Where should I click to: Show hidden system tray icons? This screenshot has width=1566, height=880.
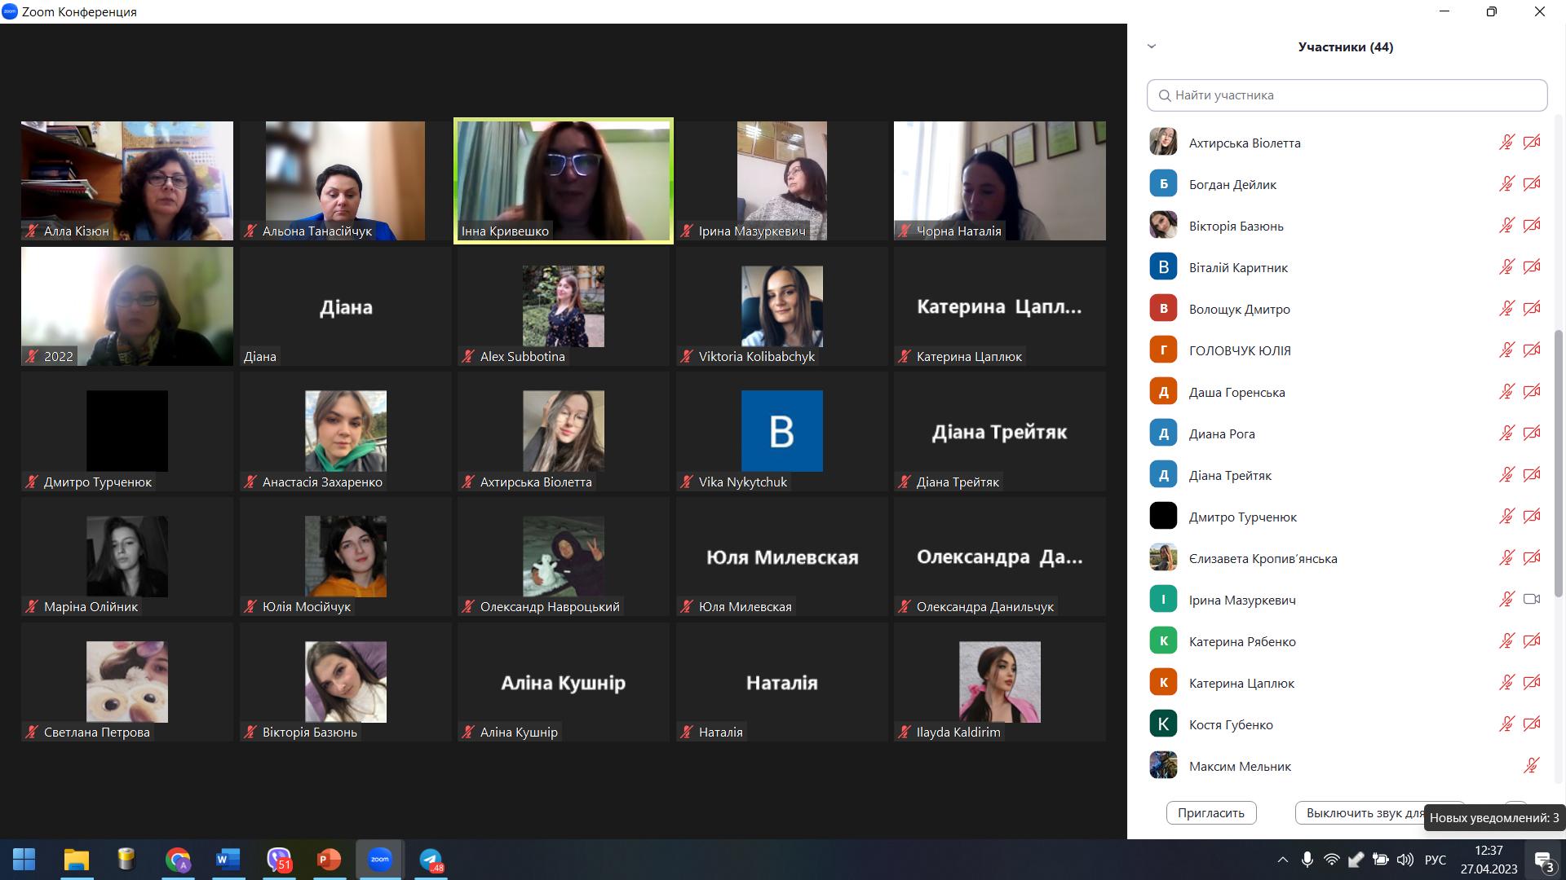pyautogui.click(x=1282, y=860)
